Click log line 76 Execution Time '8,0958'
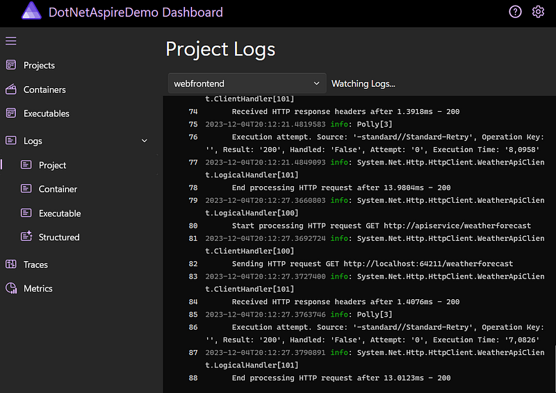 click(486, 149)
